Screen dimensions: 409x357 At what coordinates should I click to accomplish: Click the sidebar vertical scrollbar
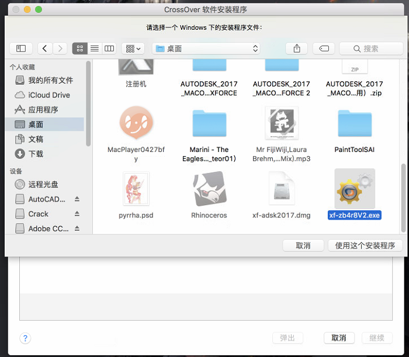coord(88,104)
